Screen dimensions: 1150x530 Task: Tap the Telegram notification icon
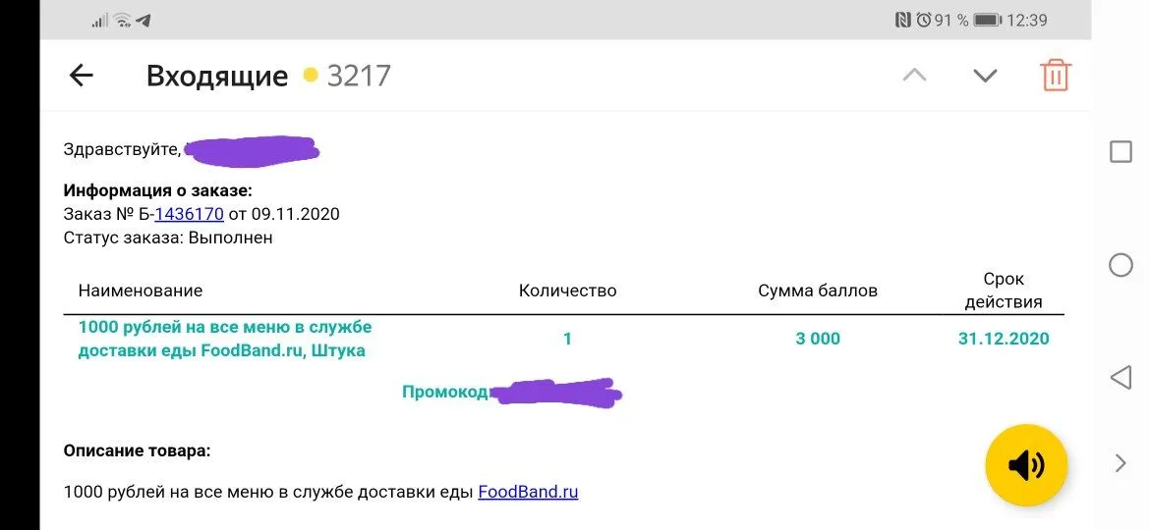tap(144, 20)
